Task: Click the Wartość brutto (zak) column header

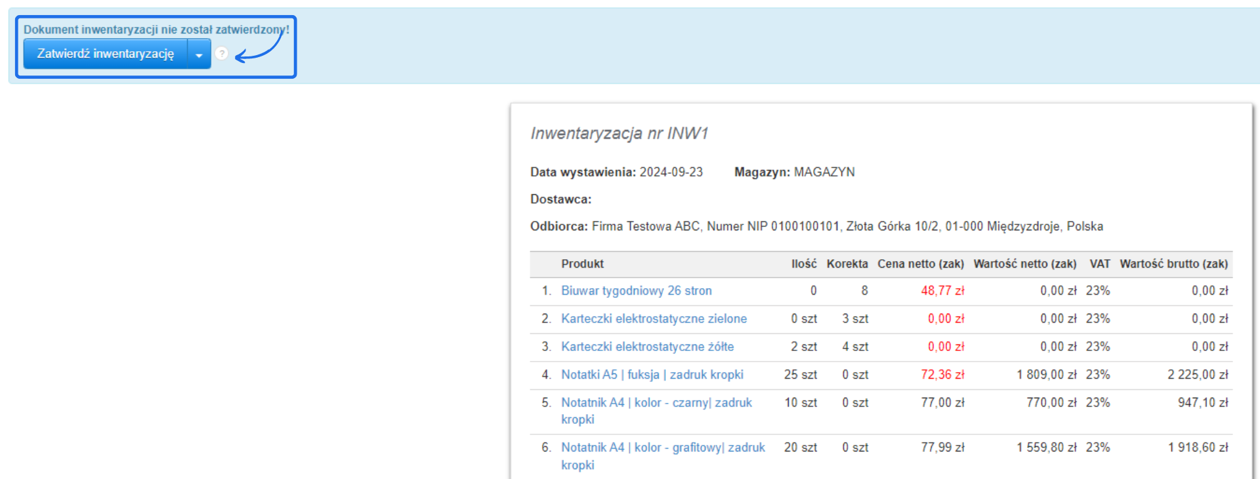Action: click(x=1173, y=264)
